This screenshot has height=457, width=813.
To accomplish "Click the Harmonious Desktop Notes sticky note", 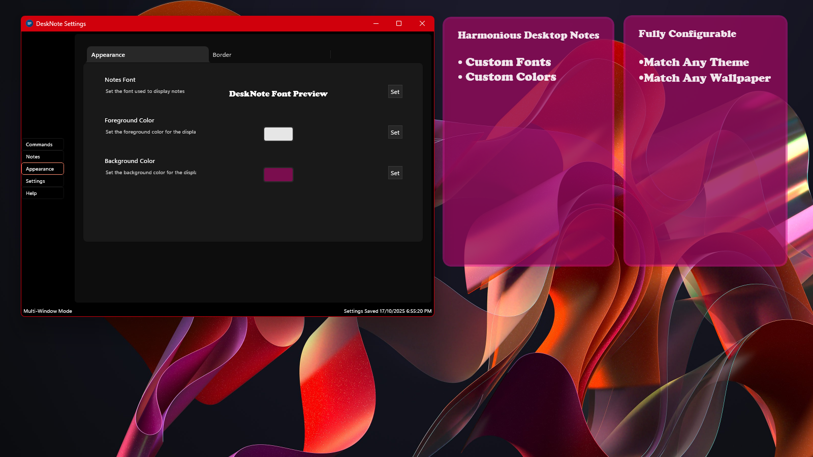I will pyautogui.click(x=528, y=35).
